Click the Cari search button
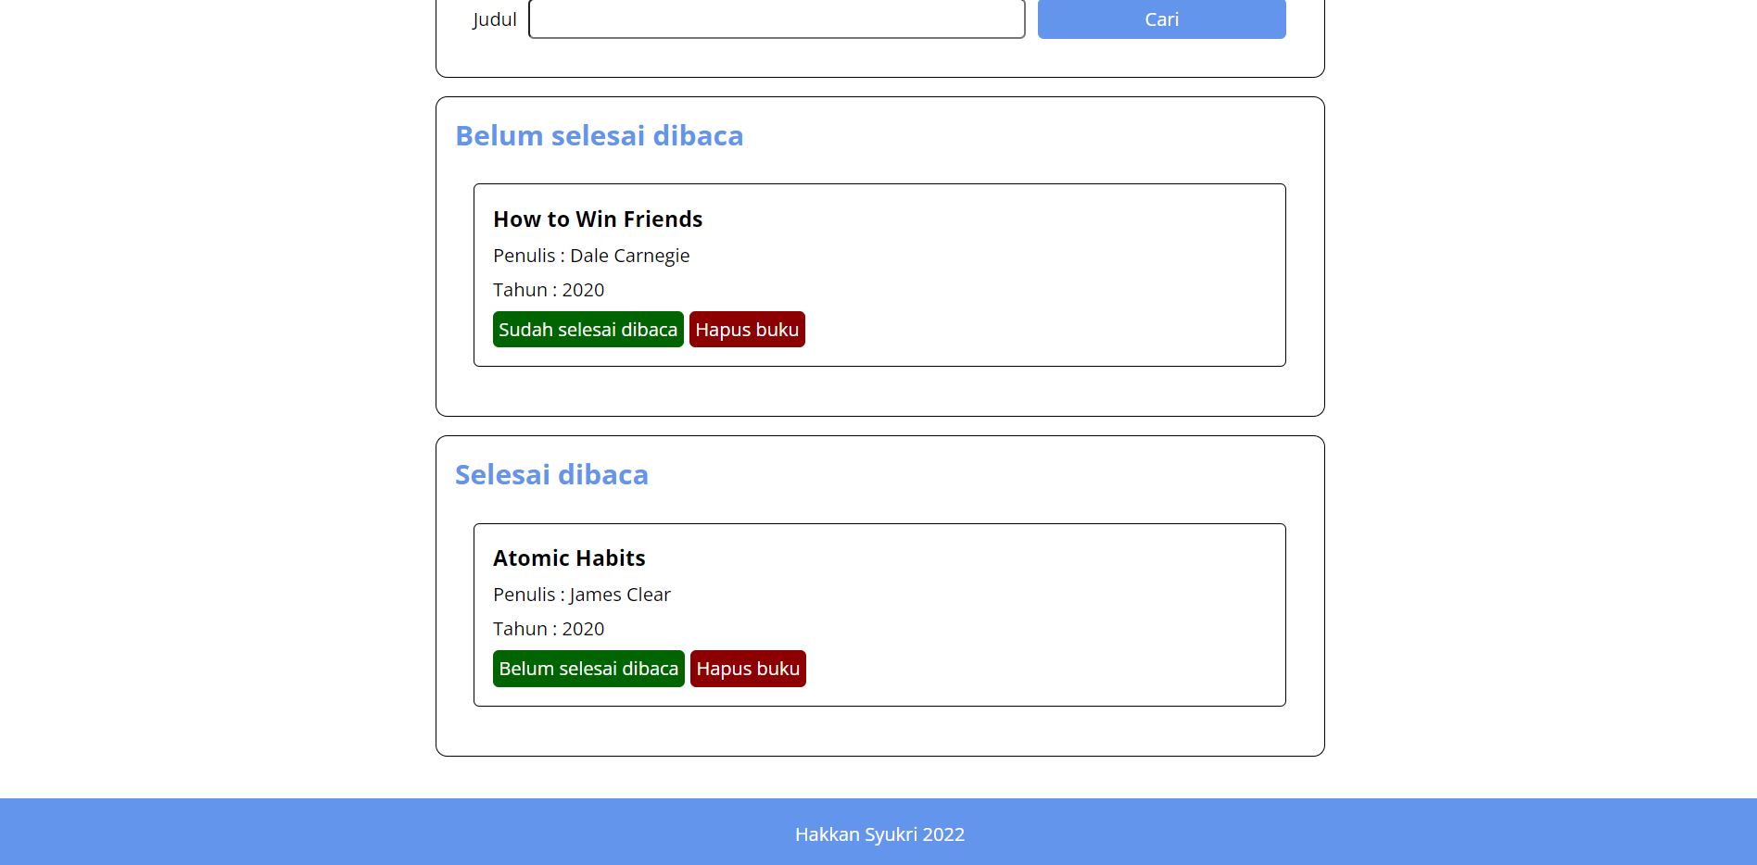 coord(1161,19)
